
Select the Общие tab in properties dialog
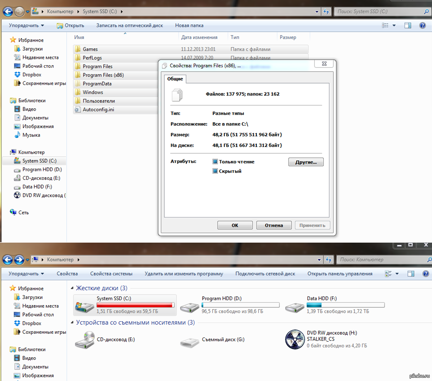click(175, 79)
